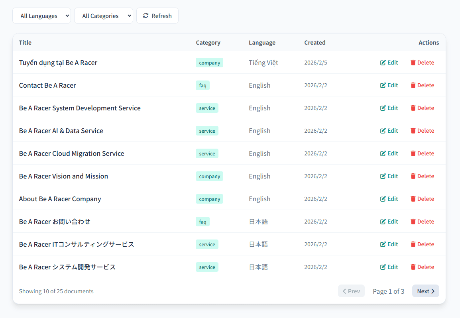Select Be A Racer ITコンサルティングサービス title
460x318 pixels.
[x=77, y=244]
